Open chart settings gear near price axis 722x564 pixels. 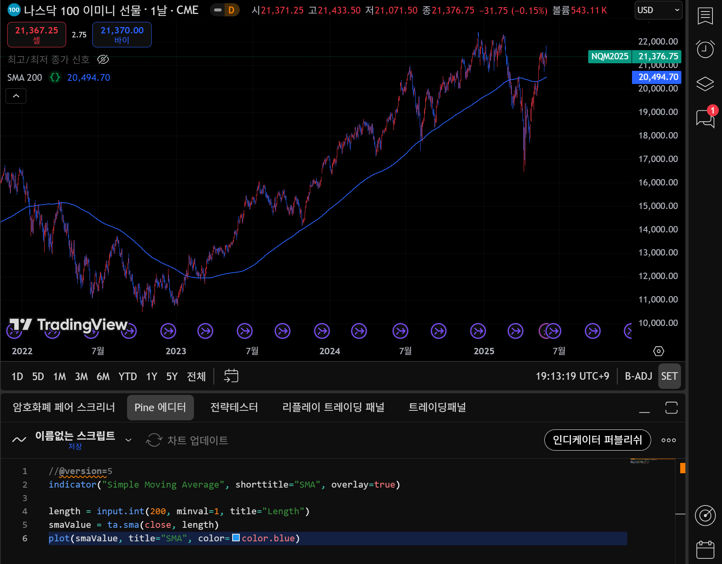click(659, 351)
